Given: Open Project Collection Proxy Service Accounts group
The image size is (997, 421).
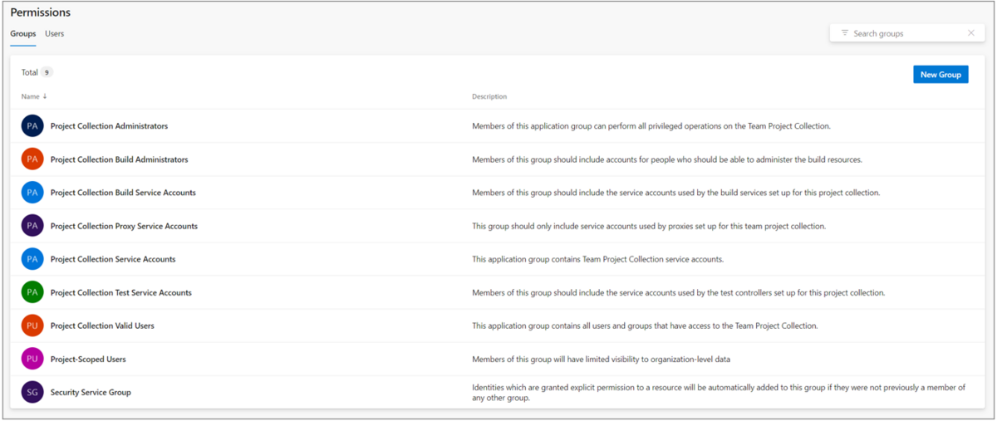Looking at the screenshot, I should [x=124, y=226].
